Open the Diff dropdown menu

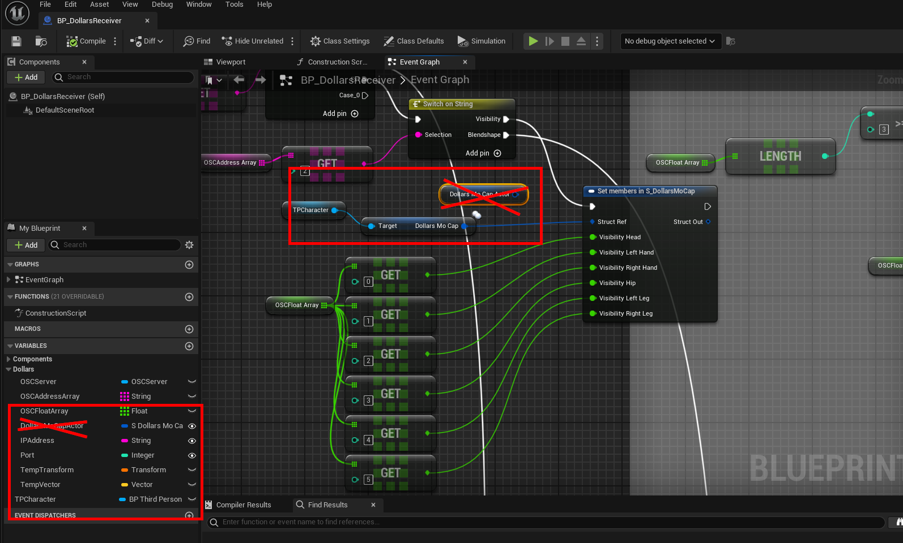click(147, 41)
